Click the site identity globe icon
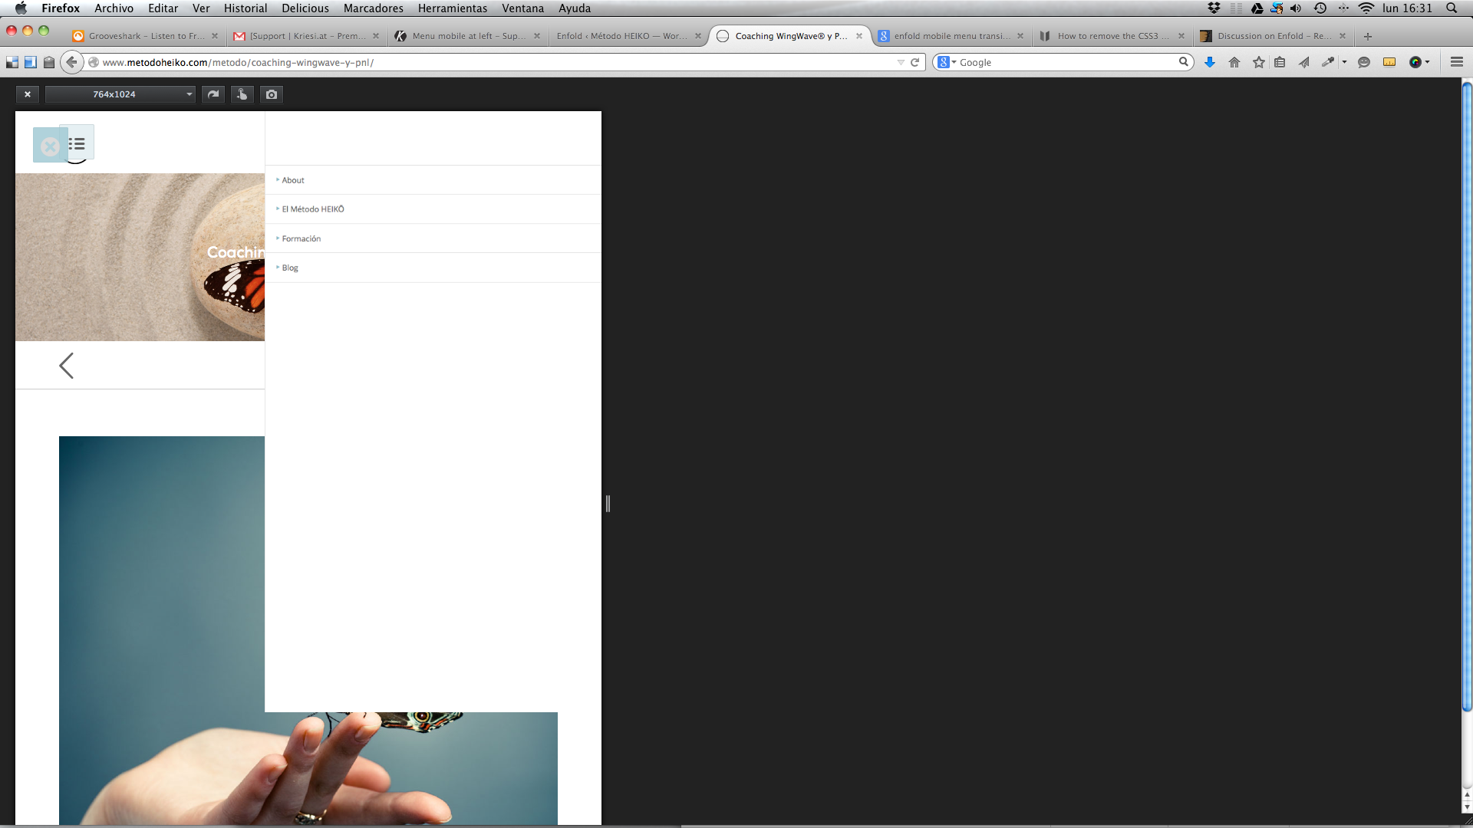 pyautogui.click(x=94, y=62)
